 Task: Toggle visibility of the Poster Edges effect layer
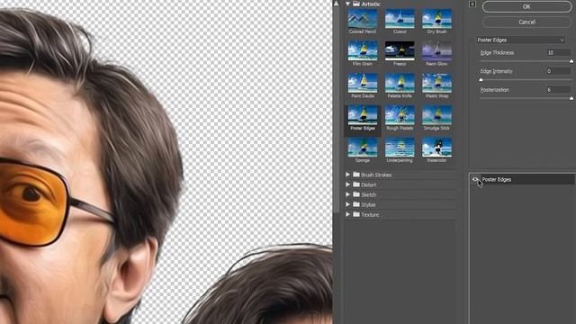point(476,179)
